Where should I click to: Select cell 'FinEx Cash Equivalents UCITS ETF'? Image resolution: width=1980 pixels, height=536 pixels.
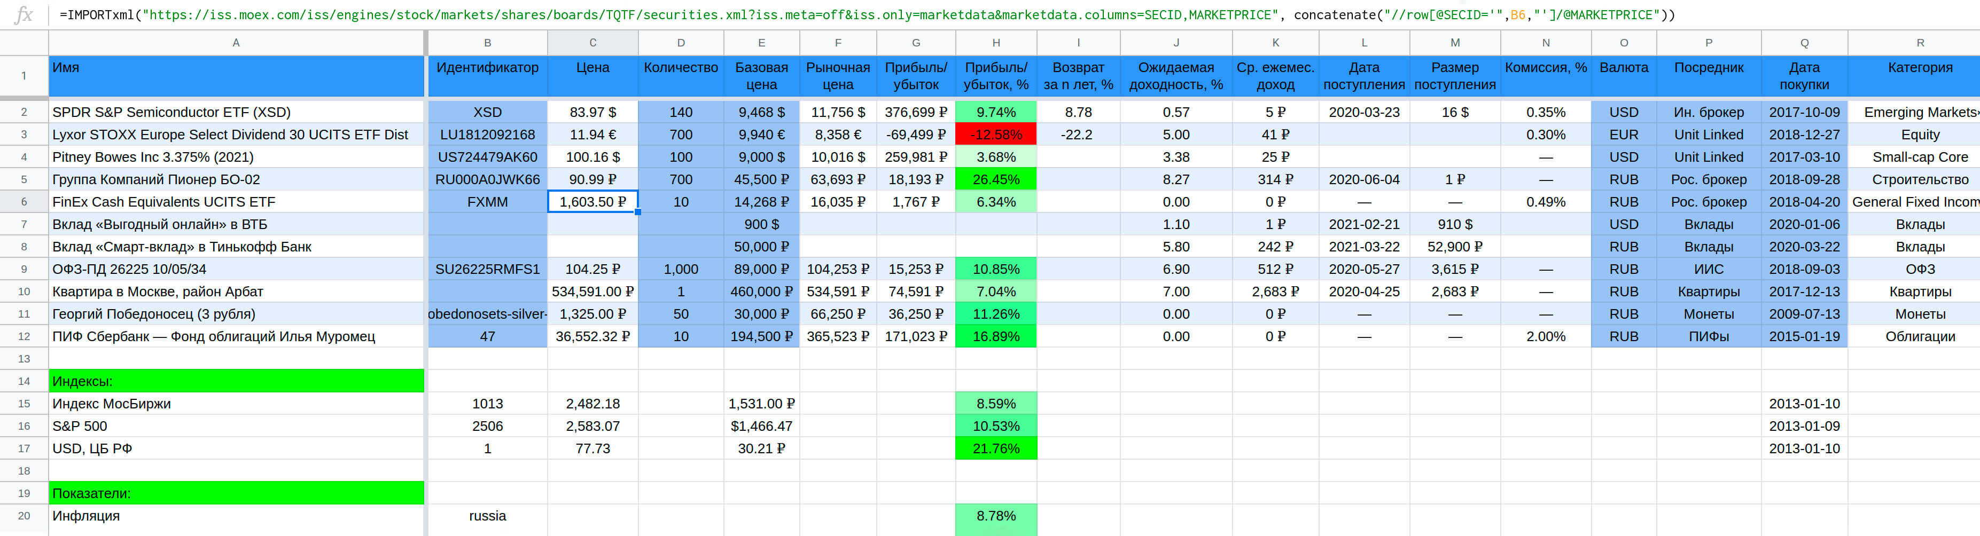[x=236, y=202]
